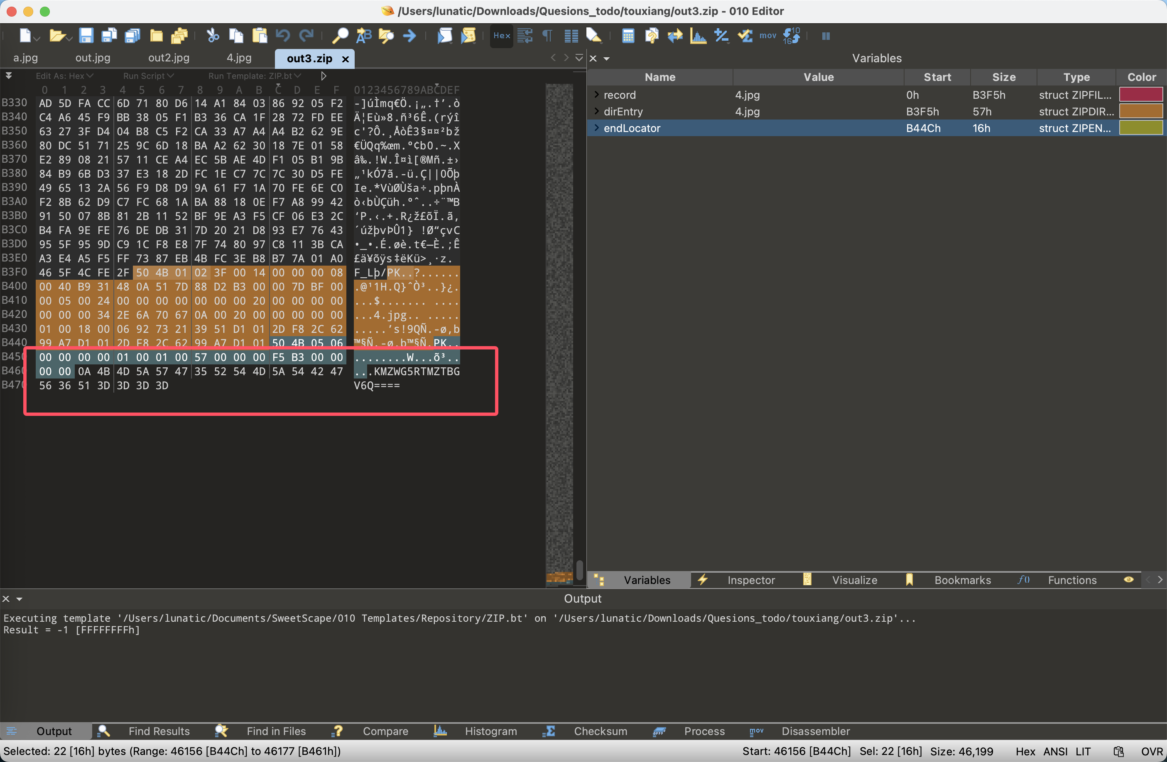Close the out3.zip tab
Viewport: 1167px width, 762px height.
pos(345,59)
